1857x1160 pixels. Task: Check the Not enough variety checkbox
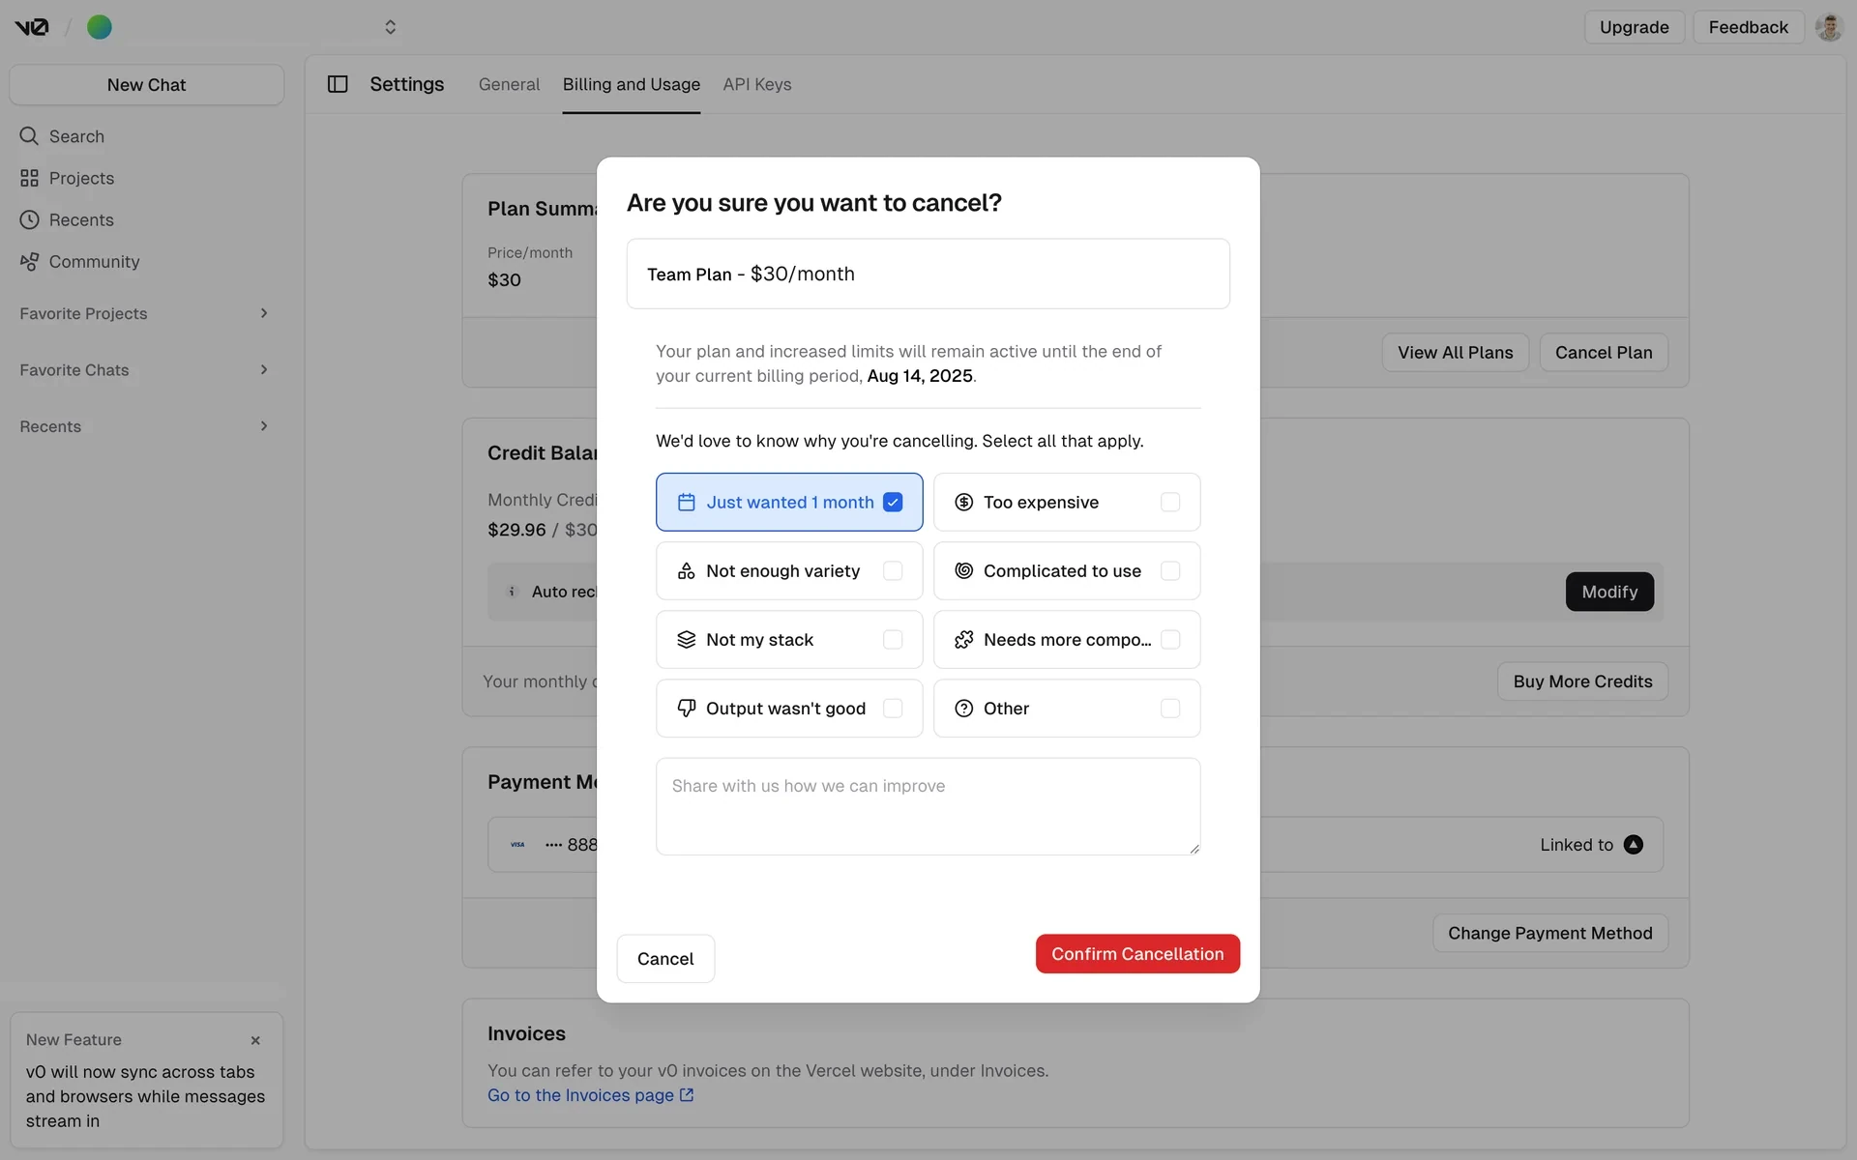click(893, 571)
